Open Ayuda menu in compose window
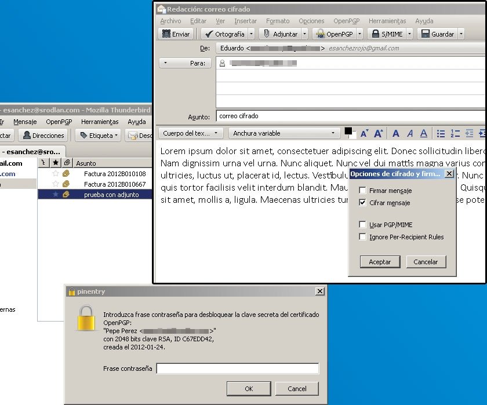Viewport: 487px width, 405px height. (x=424, y=21)
